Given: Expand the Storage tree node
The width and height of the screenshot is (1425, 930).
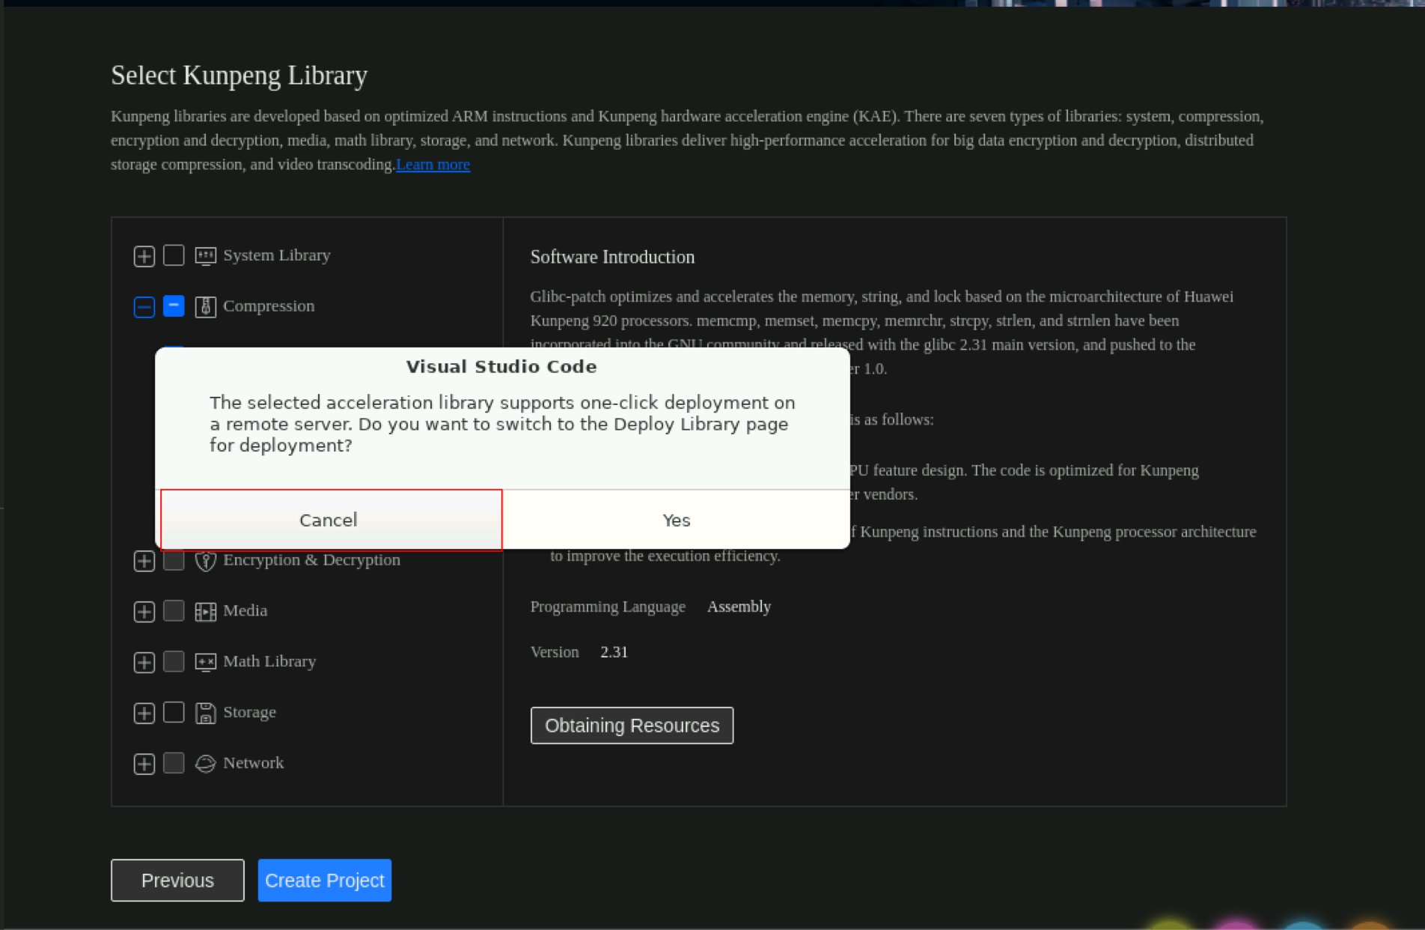Looking at the screenshot, I should (144, 713).
